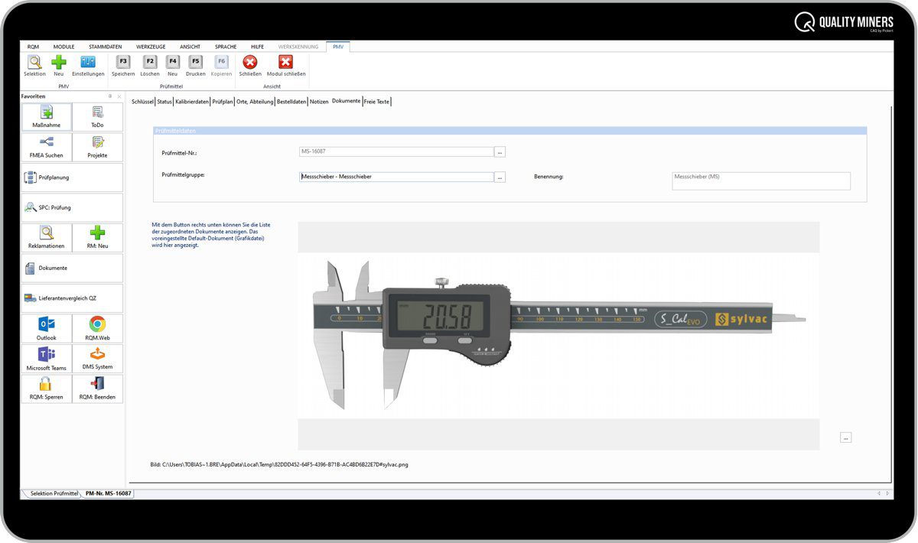Click the Prüfmittelgruppe input field
Screen dimensions: 918x543
click(396, 177)
